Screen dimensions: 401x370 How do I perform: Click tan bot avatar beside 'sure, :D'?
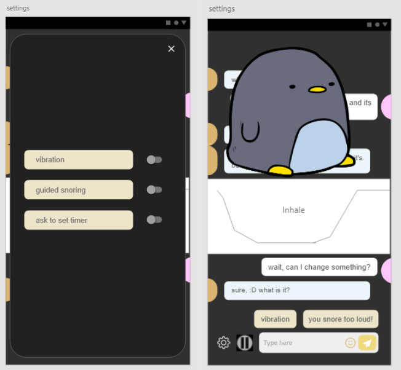[212, 290]
